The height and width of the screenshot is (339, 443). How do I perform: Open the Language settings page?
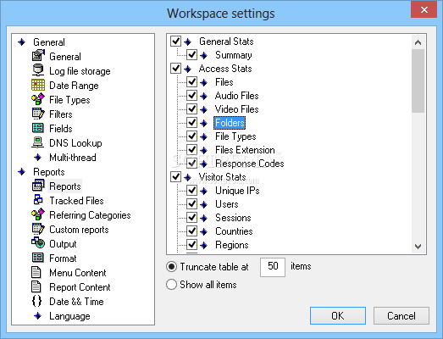(x=69, y=316)
